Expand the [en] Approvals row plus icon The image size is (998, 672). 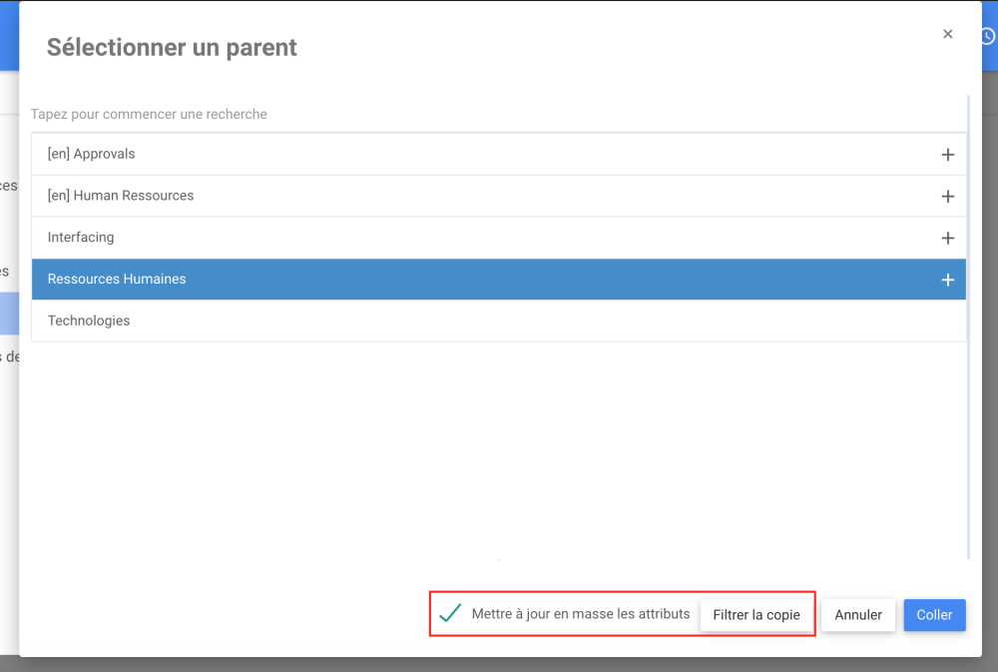tap(948, 155)
